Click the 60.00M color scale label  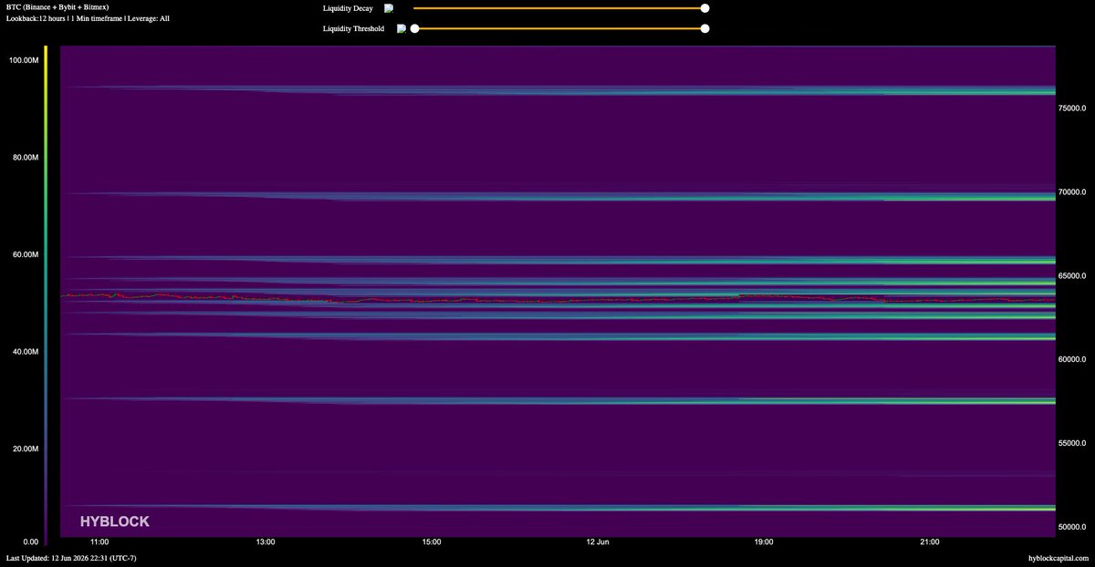click(24, 254)
